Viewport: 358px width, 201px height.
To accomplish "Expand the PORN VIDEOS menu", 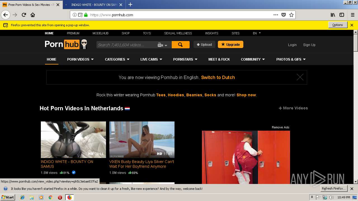I will coord(80,59).
